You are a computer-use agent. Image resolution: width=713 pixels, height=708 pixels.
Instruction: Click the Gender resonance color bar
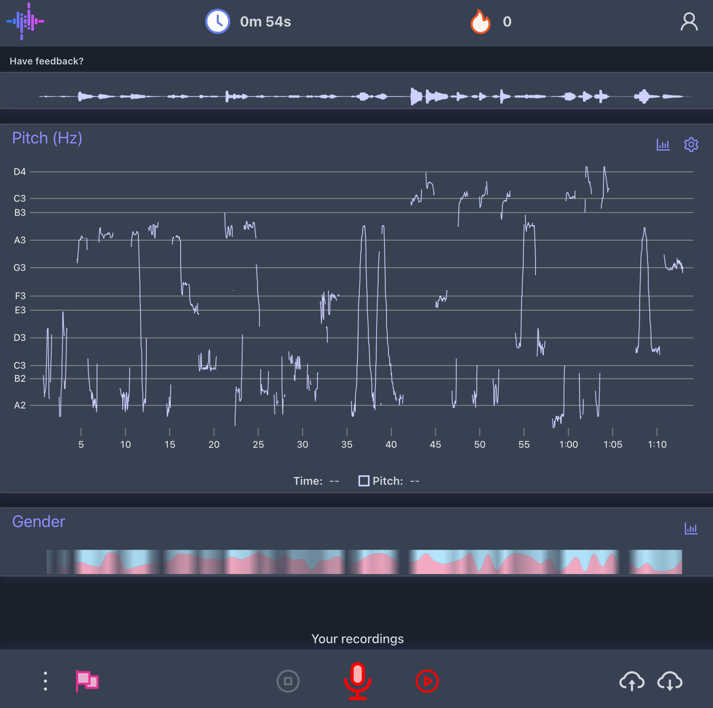[364, 562]
